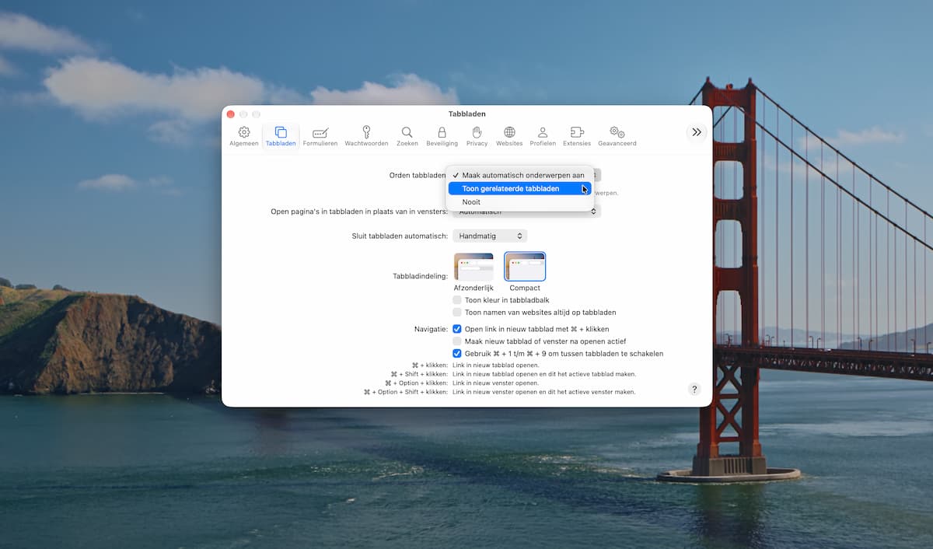Click the question mark help button
The width and height of the screenshot is (933, 549).
[x=695, y=390]
